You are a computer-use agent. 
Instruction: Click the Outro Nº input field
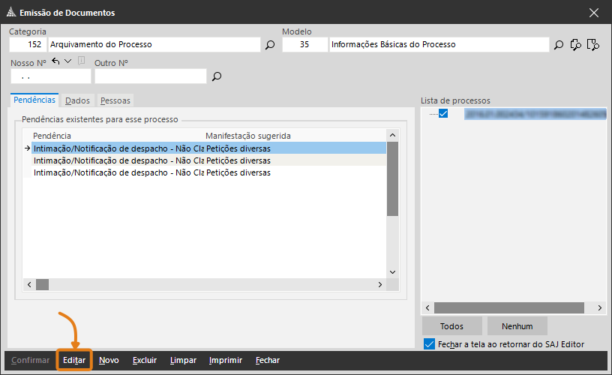tap(150, 76)
